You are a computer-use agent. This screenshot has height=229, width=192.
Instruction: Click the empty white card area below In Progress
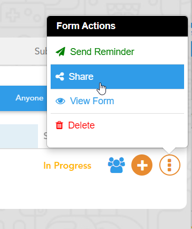click(x=88, y=192)
